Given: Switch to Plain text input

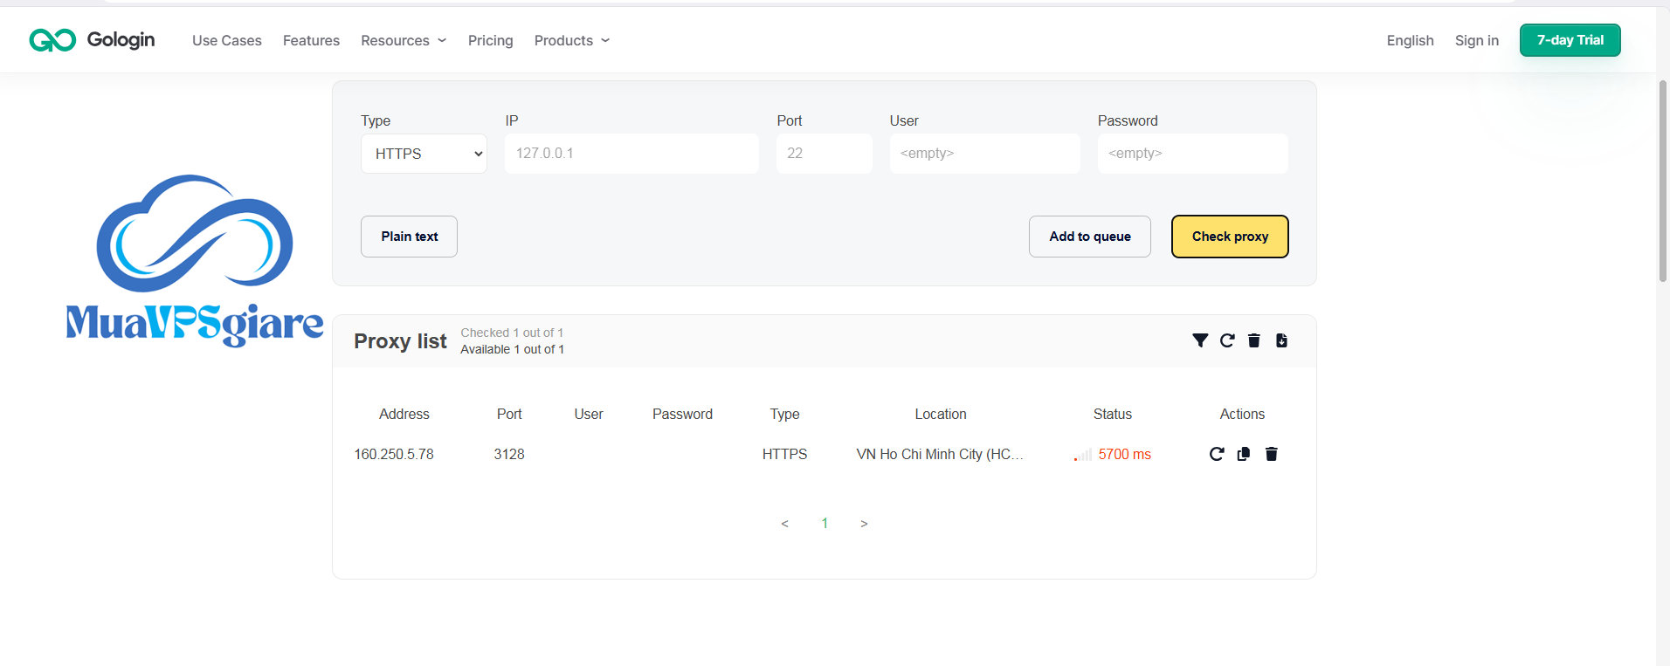Looking at the screenshot, I should pyautogui.click(x=409, y=237).
